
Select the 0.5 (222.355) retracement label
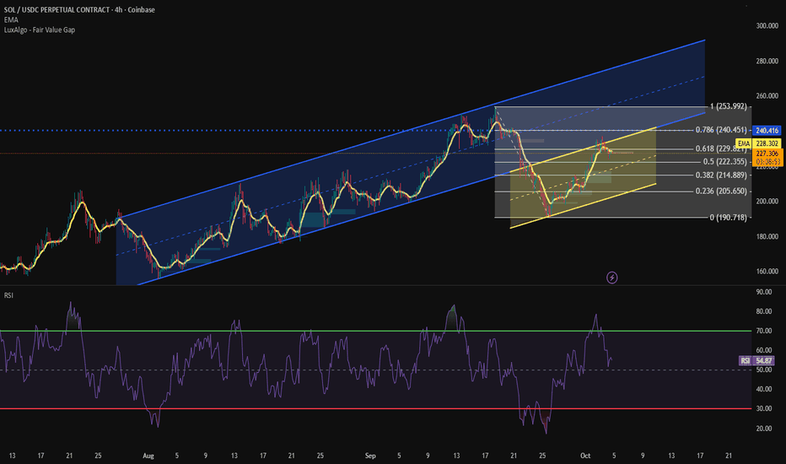[724, 161]
